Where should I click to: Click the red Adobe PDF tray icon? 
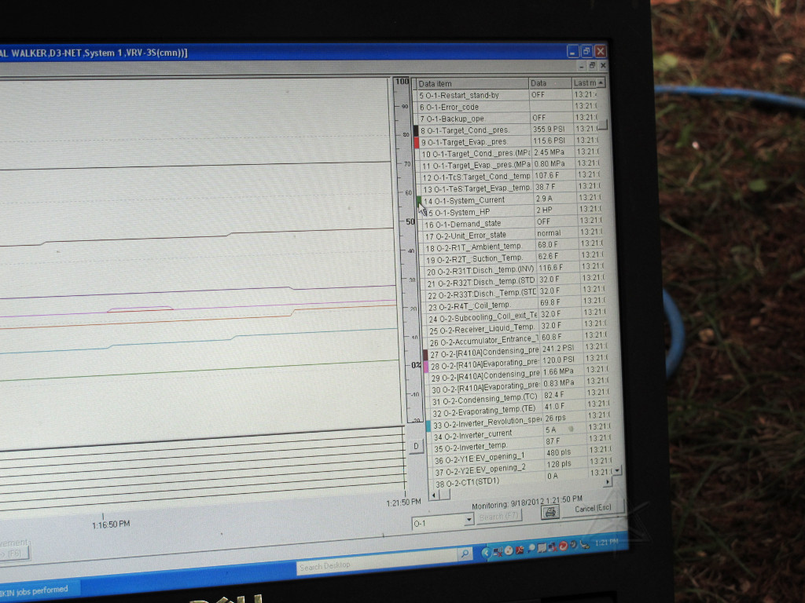click(520, 550)
